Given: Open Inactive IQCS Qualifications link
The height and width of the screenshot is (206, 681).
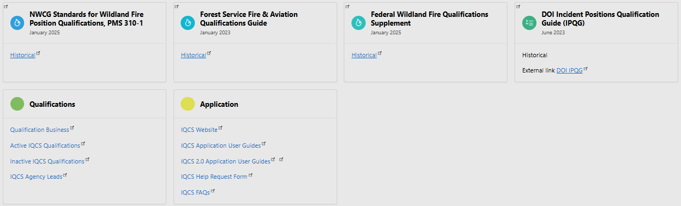Looking at the screenshot, I should pos(47,161).
